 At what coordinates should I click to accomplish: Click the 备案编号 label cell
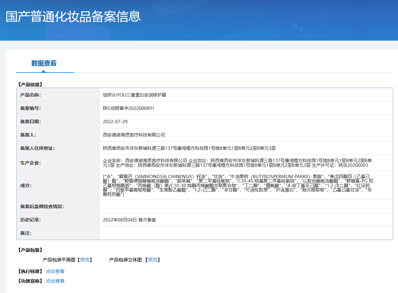(x=31, y=108)
